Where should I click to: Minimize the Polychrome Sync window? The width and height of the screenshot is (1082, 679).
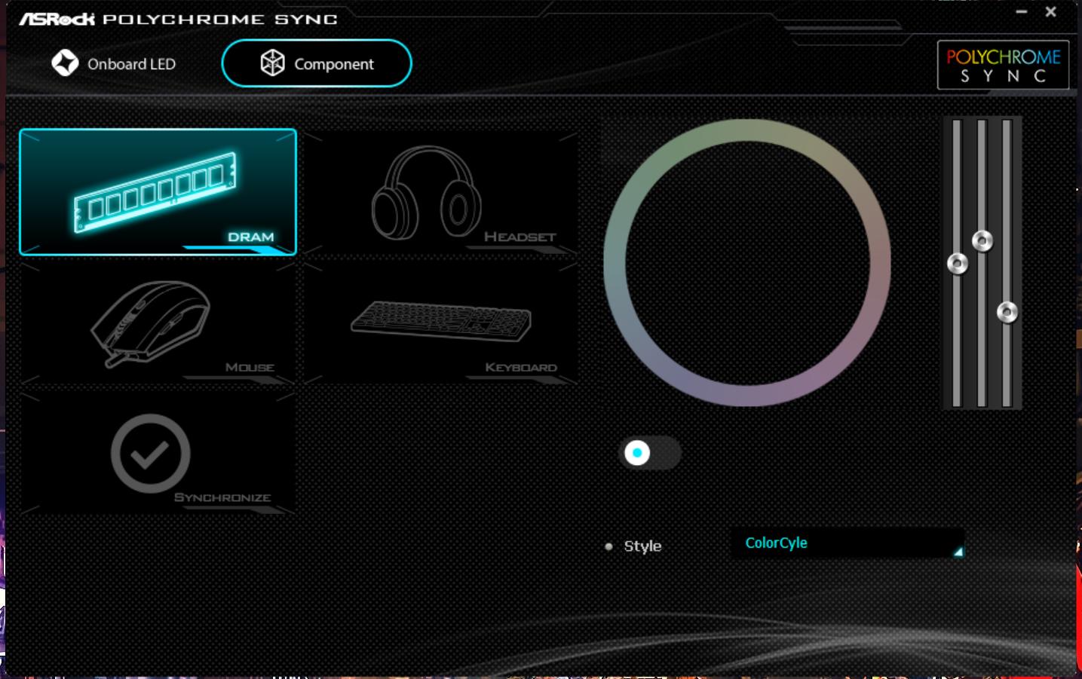pos(1022,12)
